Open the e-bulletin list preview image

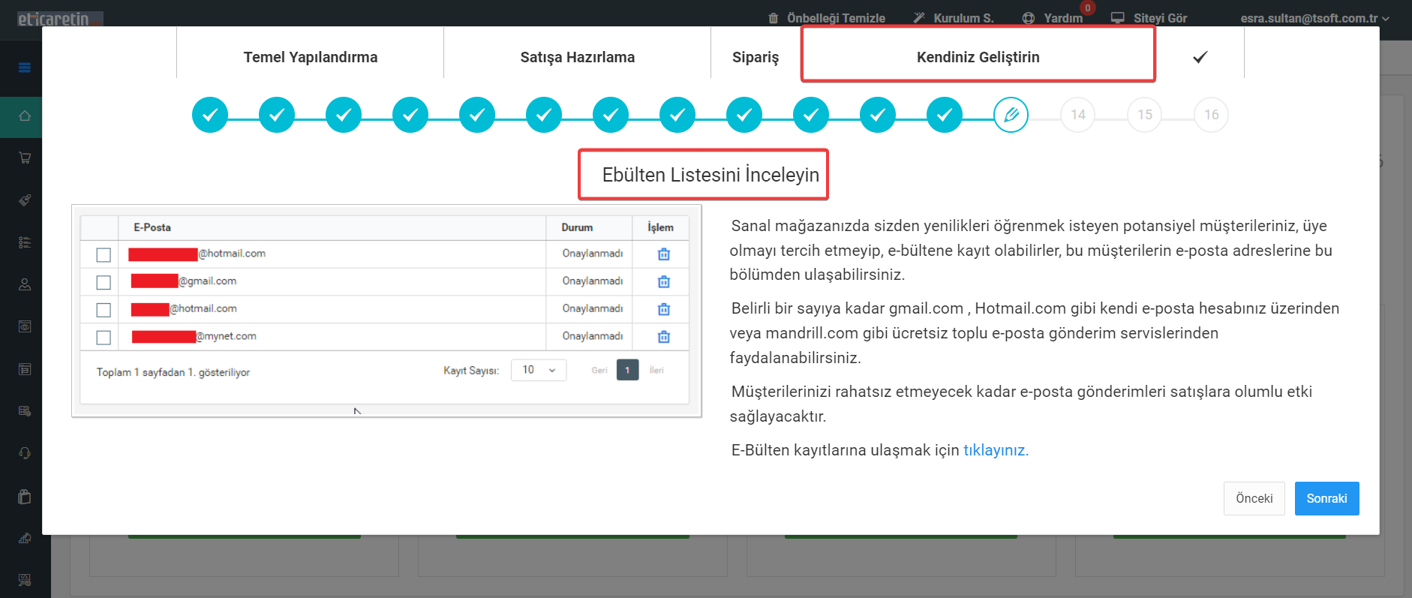pyautogui.click(x=387, y=311)
